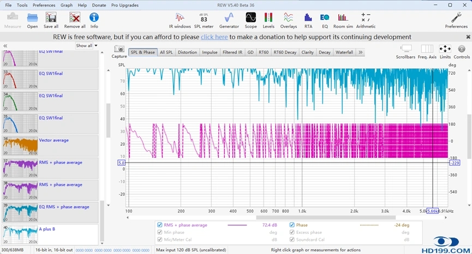
Task: Switch to the Waterfall tab
Action: pos(344,52)
